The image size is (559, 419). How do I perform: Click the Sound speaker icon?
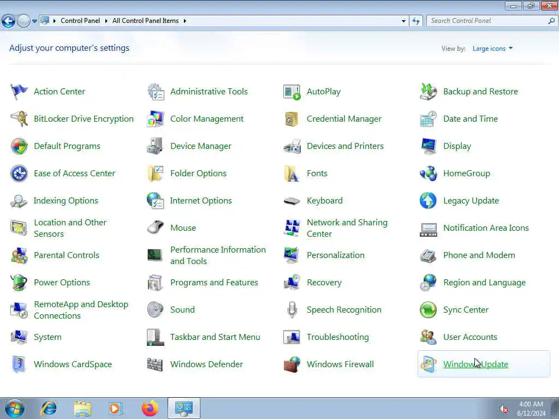[x=156, y=310]
